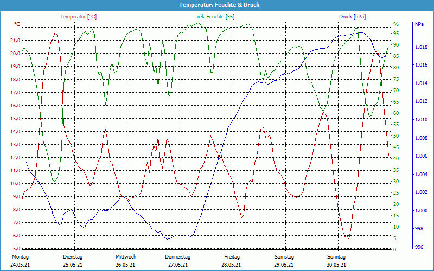Click '1.006' on the blue pressure axis
434x271 pixels.
422,156
